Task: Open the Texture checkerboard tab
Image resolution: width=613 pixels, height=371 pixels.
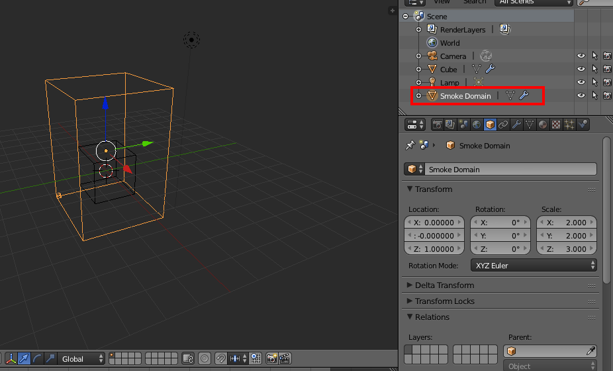Action: [x=556, y=125]
